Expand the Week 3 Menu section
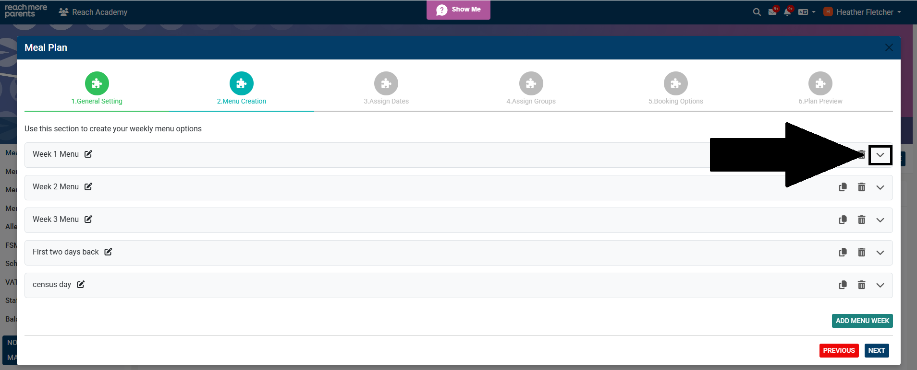This screenshot has height=370, width=917. tap(880, 220)
